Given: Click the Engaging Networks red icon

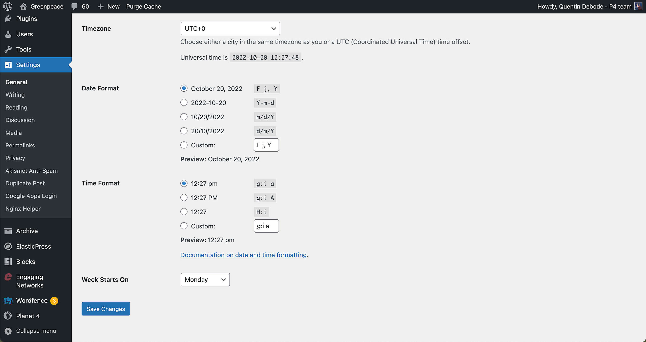Looking at the screenshot, I should (x=8, y=277).
